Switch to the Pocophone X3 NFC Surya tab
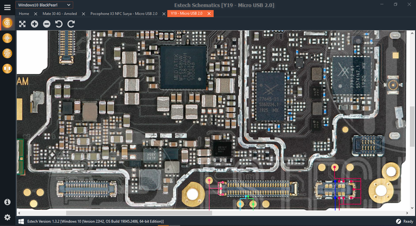This screenshot has width=416, height=226. tap(124, 14)
